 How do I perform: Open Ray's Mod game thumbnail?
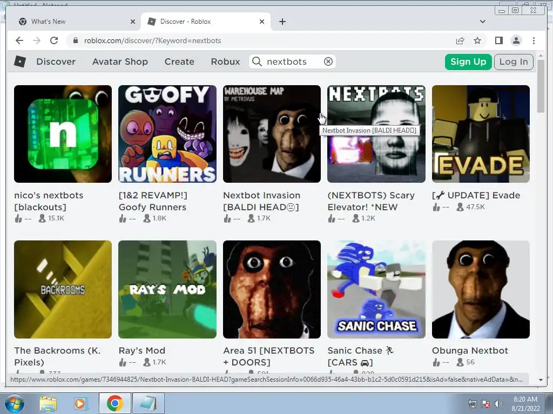167,289
